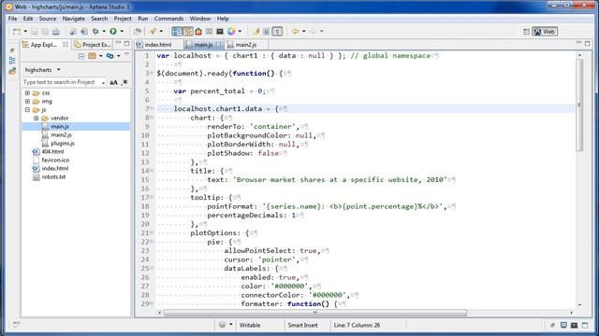Click the black terminal toolbar icon

(x=220, y=32)
